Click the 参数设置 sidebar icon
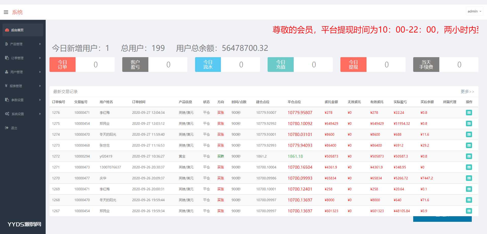This screenshot has width=487, height=234. point(7,100)
